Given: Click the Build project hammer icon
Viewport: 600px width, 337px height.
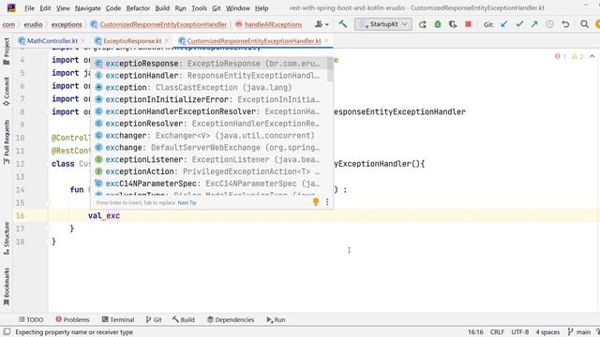Looking at the screenshot, I should (x=343, y=24).
